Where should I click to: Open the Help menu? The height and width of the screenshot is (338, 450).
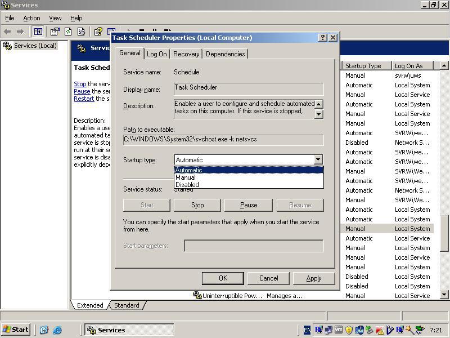click(76, 18)
